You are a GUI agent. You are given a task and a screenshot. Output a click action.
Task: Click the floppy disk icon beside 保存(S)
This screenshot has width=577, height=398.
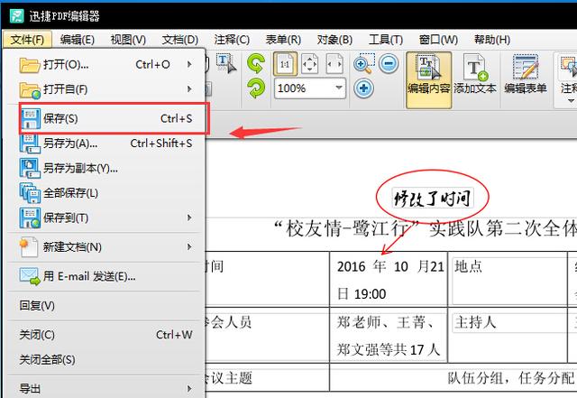[x=30, y=118]
